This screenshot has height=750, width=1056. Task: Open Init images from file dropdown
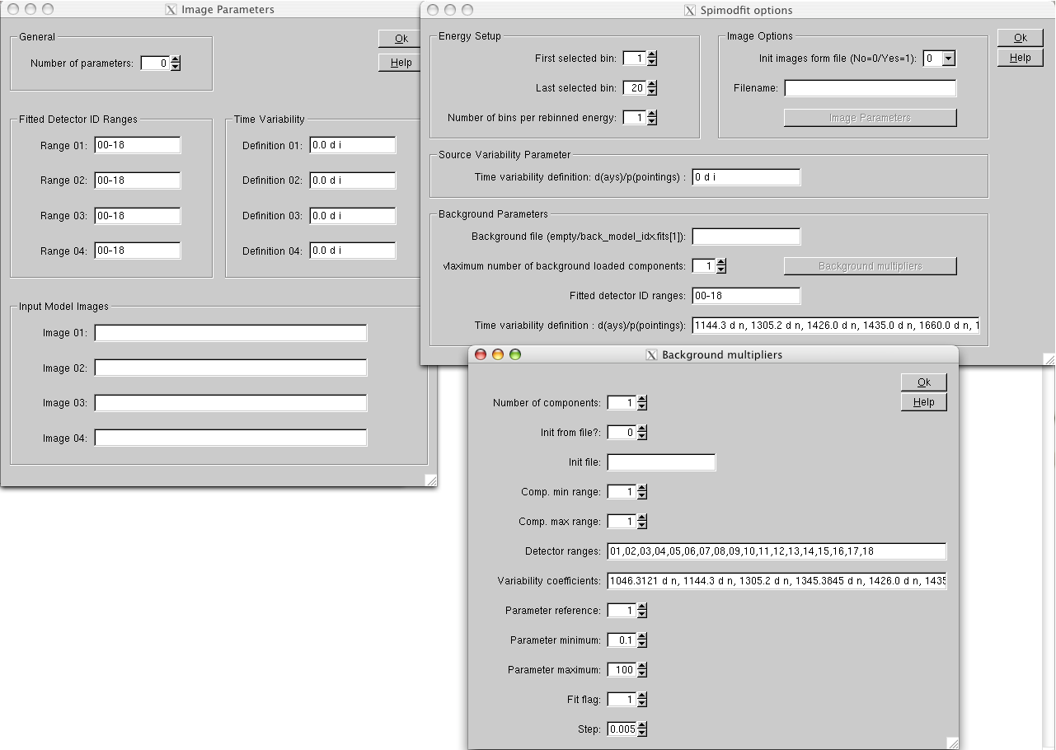948,59
